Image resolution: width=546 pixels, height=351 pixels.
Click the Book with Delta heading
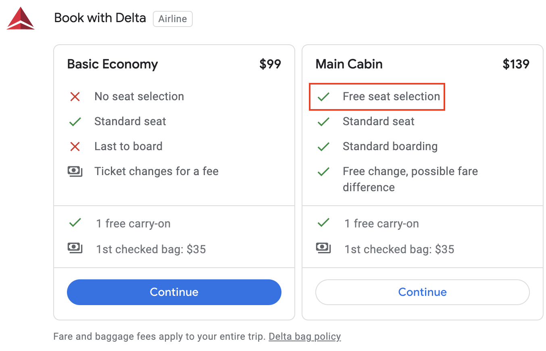pyautogui.click(x=100, y=18)
